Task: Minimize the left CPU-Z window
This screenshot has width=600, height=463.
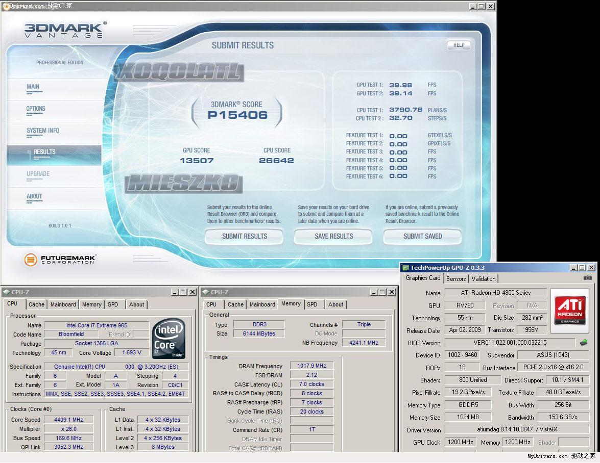Action: coord(175,292)
